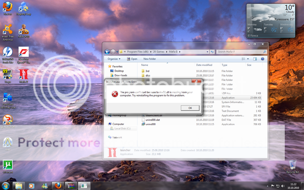The image size is (304, 190).
Task: Click the refresh button beside address bar
Action: [x=212, y=52]
